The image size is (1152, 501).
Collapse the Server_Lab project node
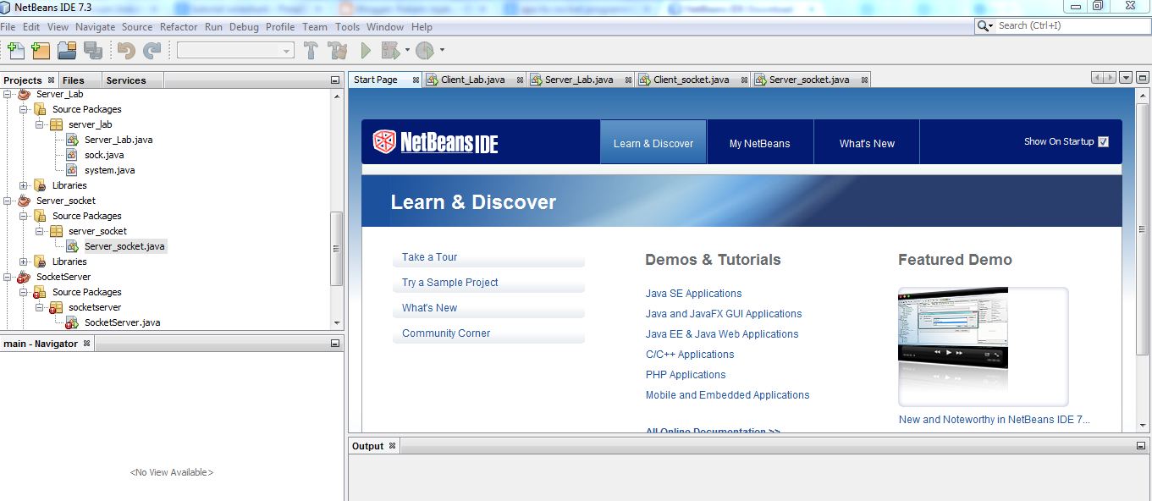8,94
